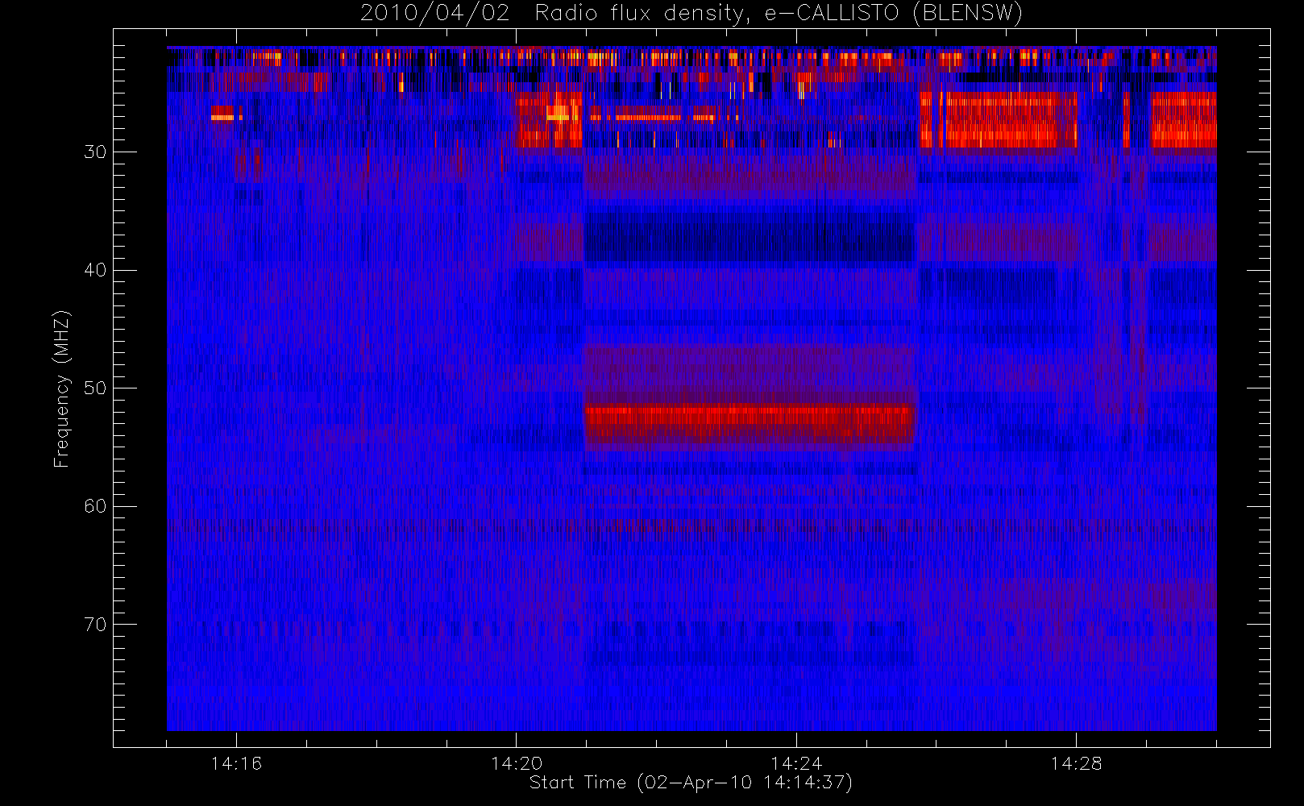Click the 30 frequency tick label
The height and width of the screenshot is (806, 1304).
pos(95,152)
